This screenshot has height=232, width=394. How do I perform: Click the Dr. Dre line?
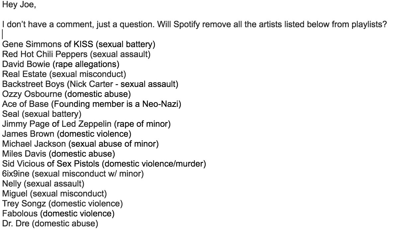(x=50, y=223)
